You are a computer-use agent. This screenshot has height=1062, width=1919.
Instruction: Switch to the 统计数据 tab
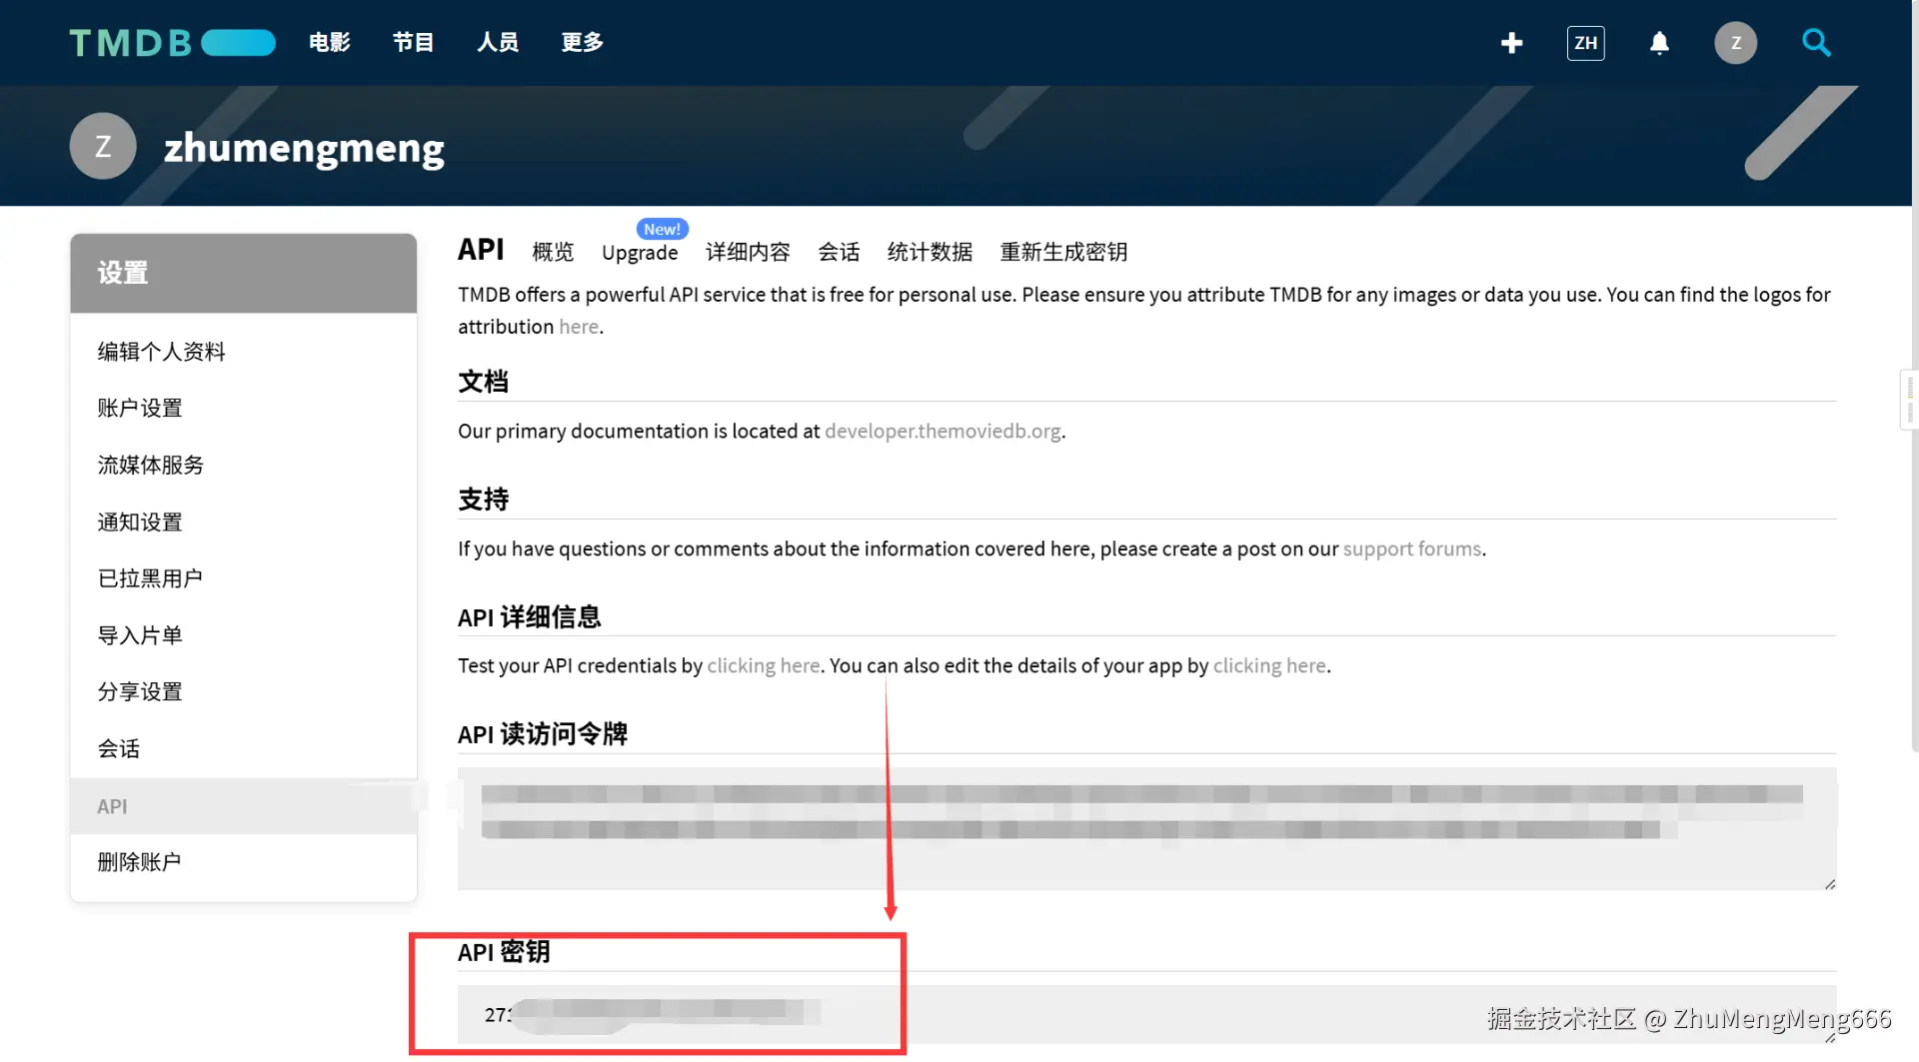[x=930, y=252]
